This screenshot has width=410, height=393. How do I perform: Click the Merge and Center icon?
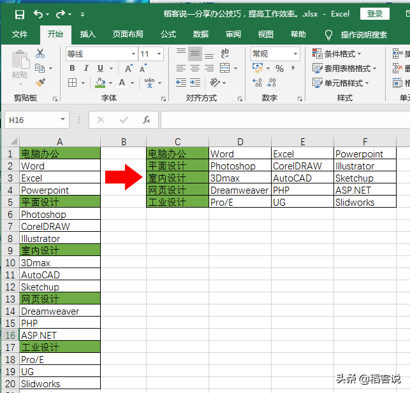(x=225, y=68)
